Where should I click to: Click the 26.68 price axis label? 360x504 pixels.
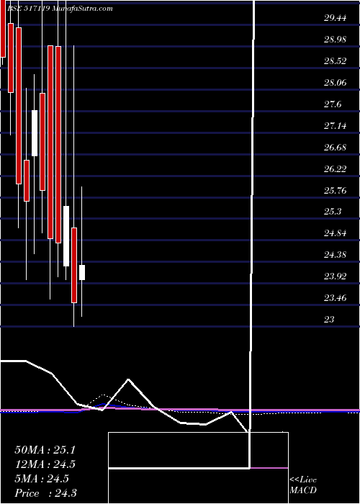coord(335,148)
